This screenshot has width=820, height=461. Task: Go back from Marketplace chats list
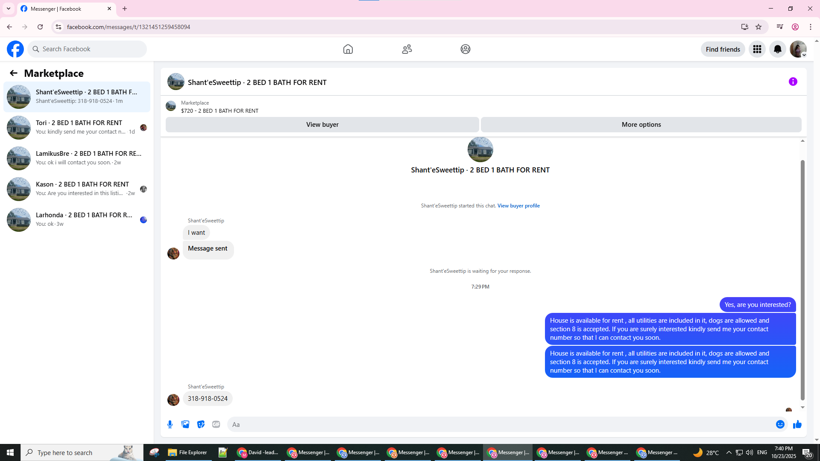(14, 73)
